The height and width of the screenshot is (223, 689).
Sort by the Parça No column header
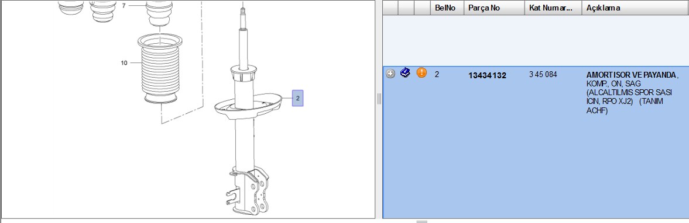point(494,8)
